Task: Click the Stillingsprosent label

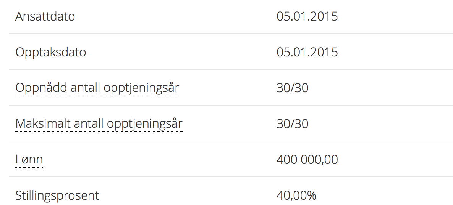Action: tap(57, 195)
